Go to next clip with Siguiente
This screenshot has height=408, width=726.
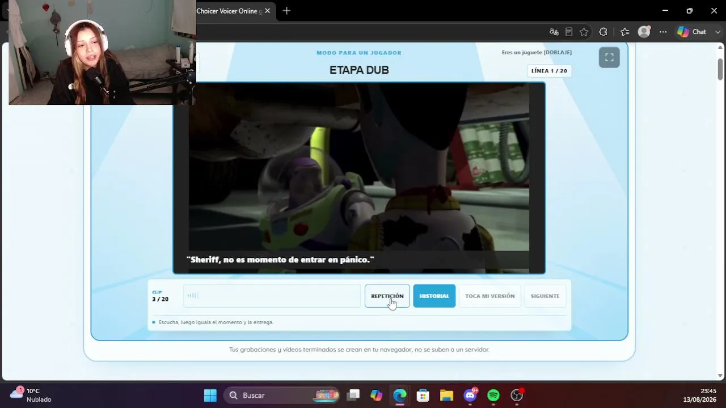[545, 296]
